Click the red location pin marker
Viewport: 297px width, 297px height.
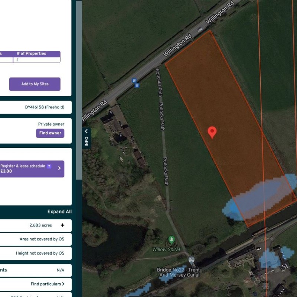point(212,132)
